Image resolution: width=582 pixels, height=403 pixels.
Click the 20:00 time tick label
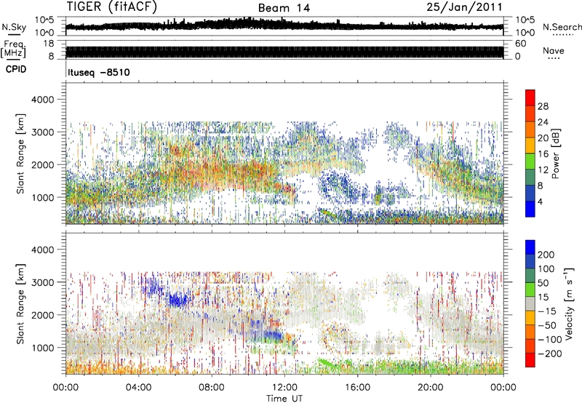click(x=430, y=388)
